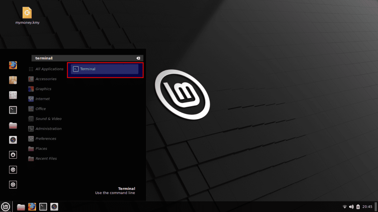Open the Recent Files category

click(46, 158)
